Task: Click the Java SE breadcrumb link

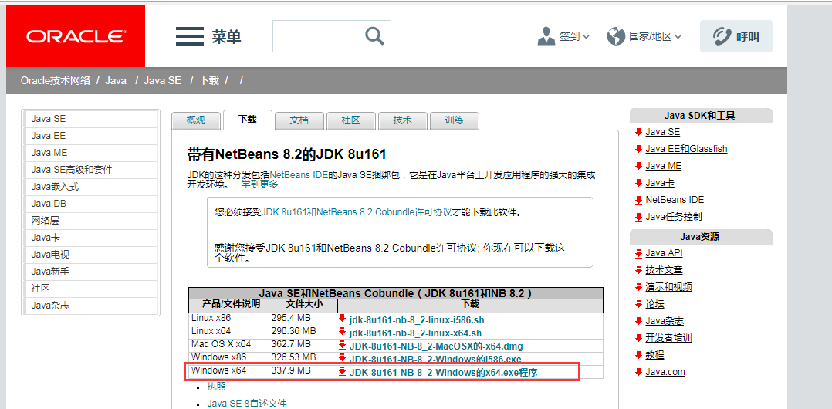Action: 162,80
